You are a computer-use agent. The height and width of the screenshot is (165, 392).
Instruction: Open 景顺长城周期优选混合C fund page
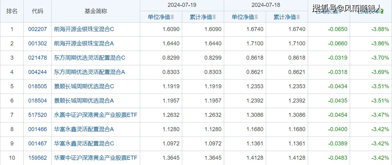pos(84,86)
